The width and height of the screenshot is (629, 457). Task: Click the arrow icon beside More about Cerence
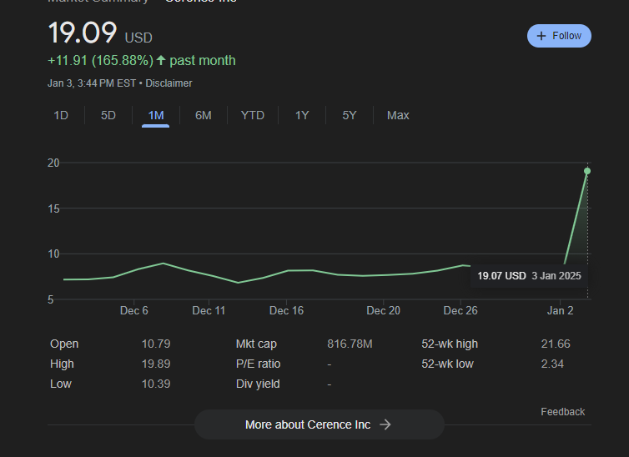[x=385, y=424]
